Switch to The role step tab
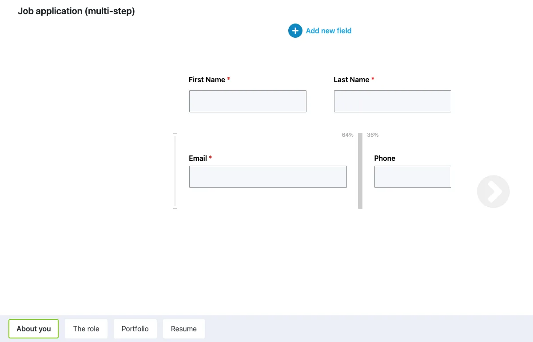The width and height of the screenshot is (533, 342). tap(86, 329)
